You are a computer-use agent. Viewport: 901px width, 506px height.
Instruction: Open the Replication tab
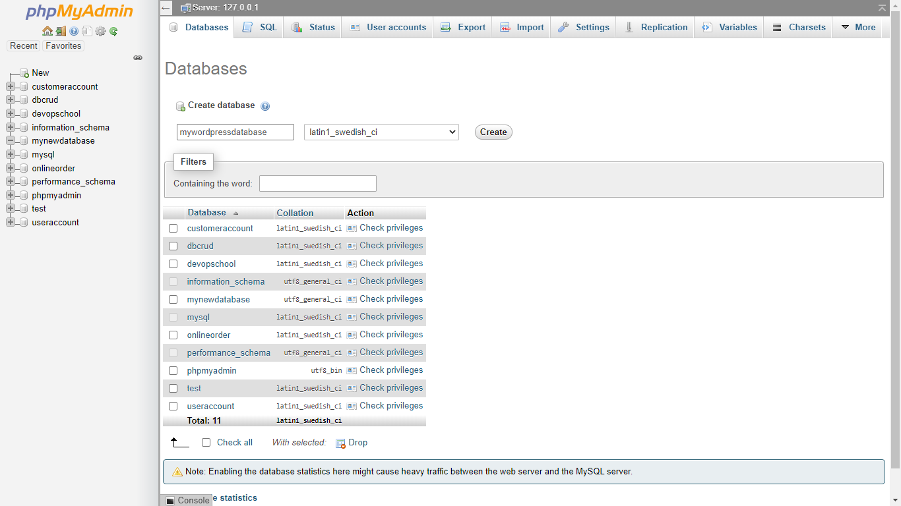[655, 28]
